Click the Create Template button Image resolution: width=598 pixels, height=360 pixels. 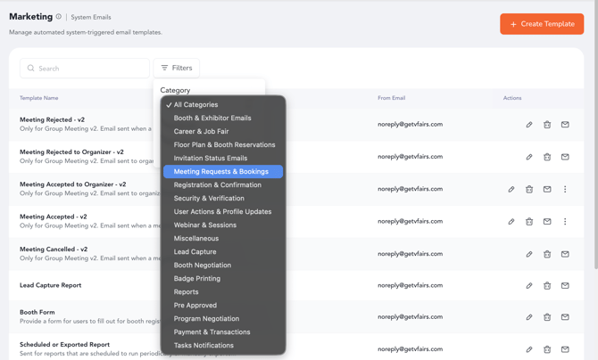tap(542, 24)
